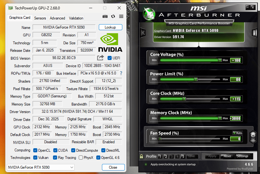Select Afterburner profile slot 5
Viewport: 260px width, 174px height.
click(x=183, y=156)
